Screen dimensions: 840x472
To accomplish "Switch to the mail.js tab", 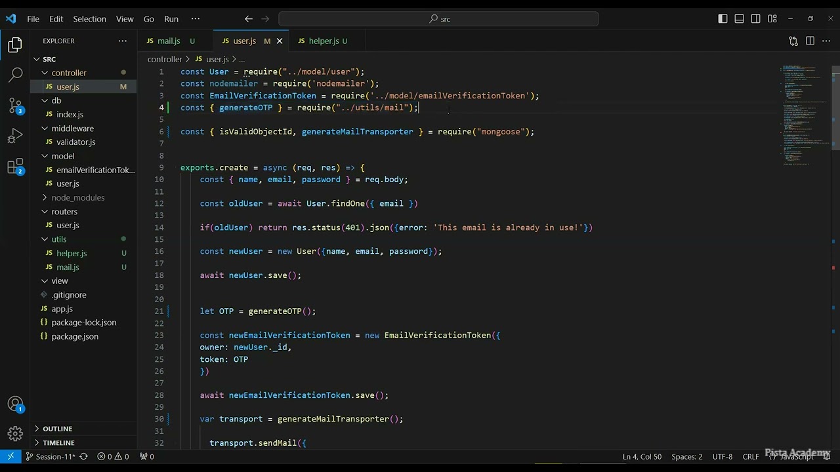I will coord(175,41).
